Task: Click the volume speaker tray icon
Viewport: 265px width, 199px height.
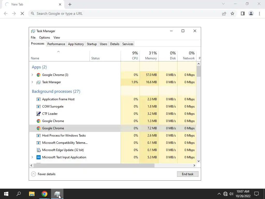Action: coord(231,194)
